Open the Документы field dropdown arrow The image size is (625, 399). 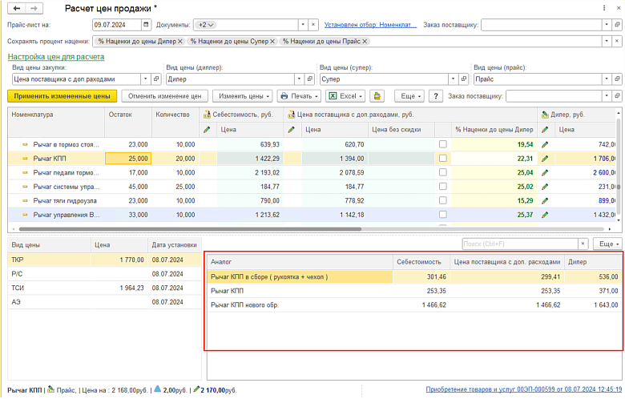pos(303,25)
